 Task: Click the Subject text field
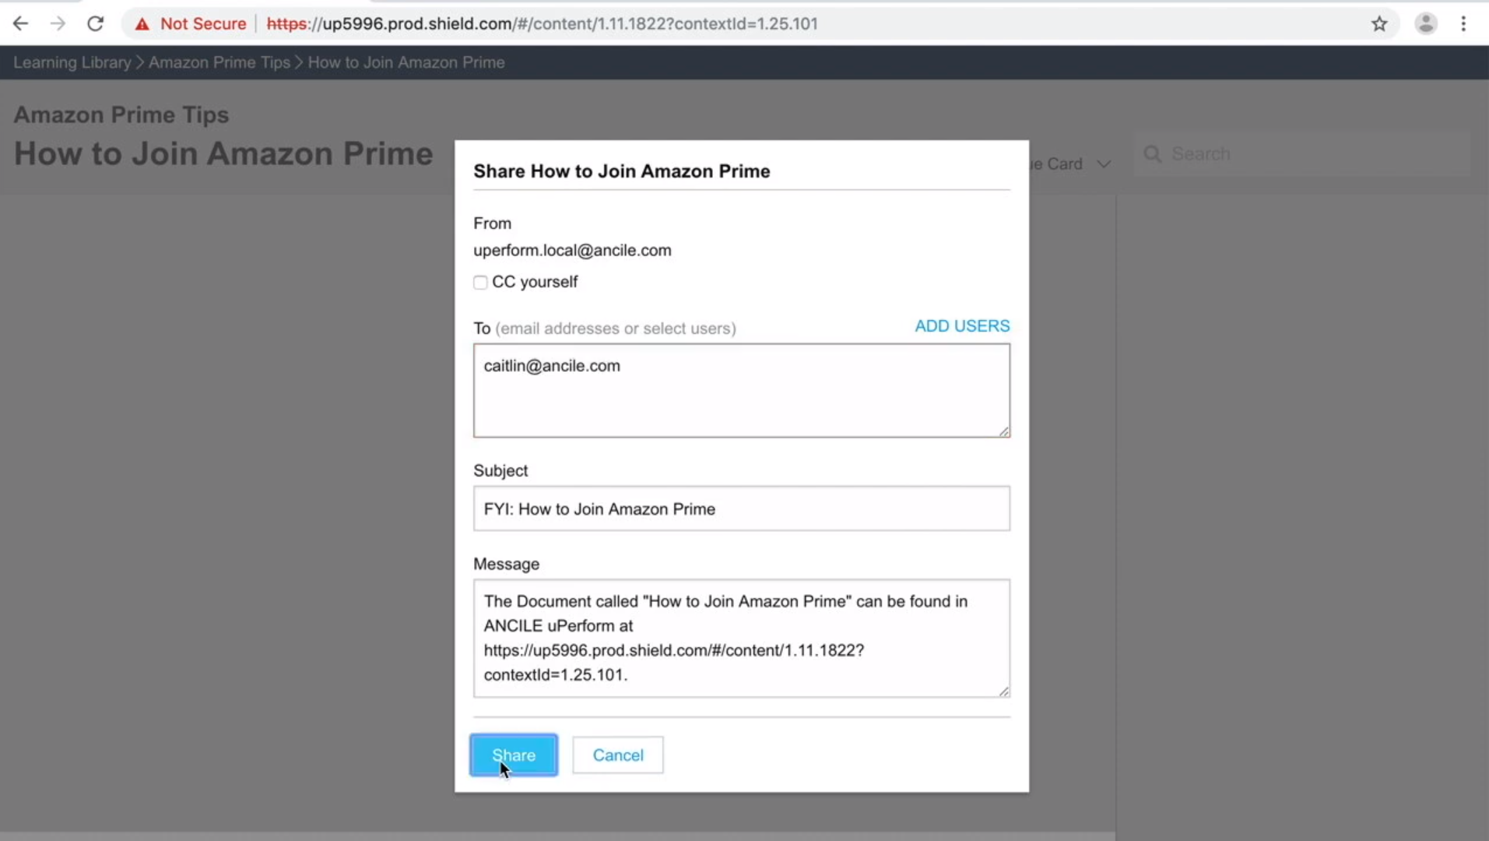(x=741, y=509)
